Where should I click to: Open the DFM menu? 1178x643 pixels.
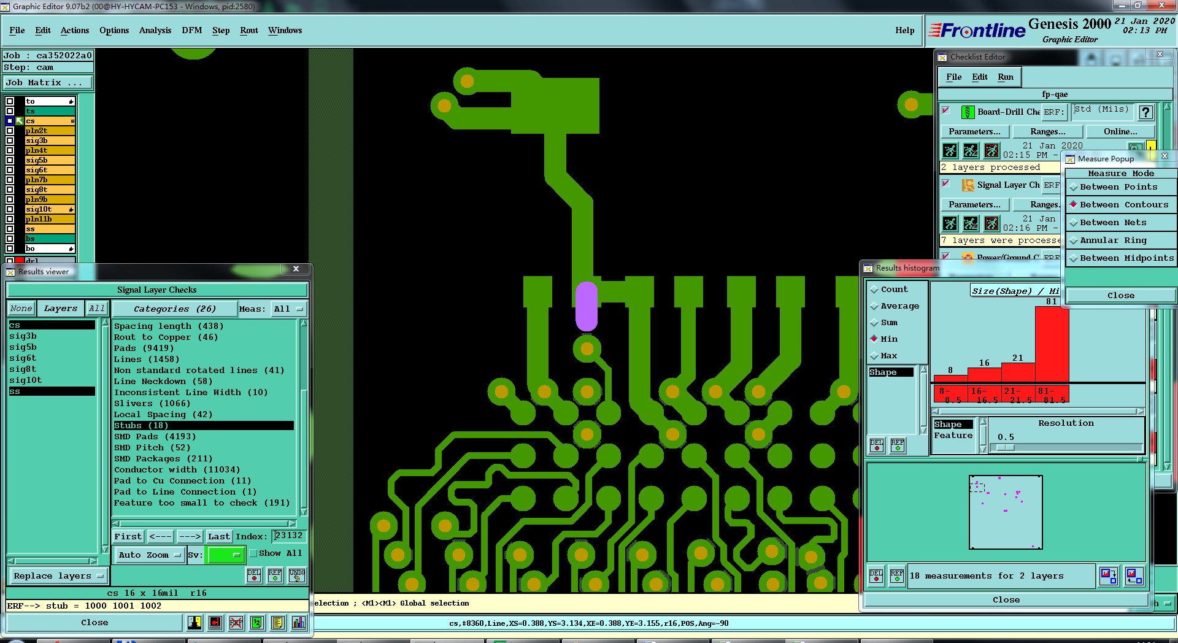(x=192, y=30)
